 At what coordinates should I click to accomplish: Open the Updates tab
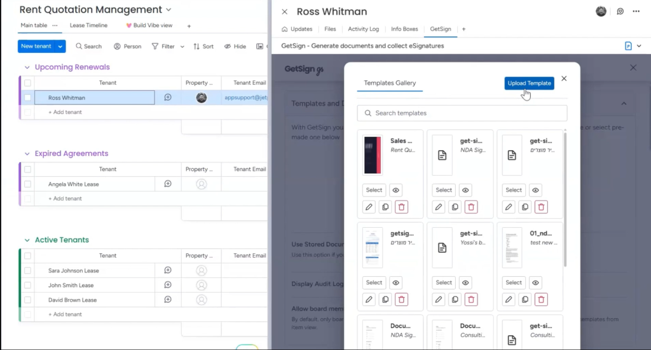click(297, 29)
